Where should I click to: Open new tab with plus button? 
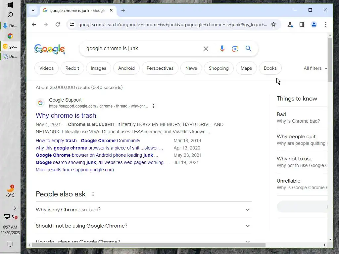coord(123,10)
